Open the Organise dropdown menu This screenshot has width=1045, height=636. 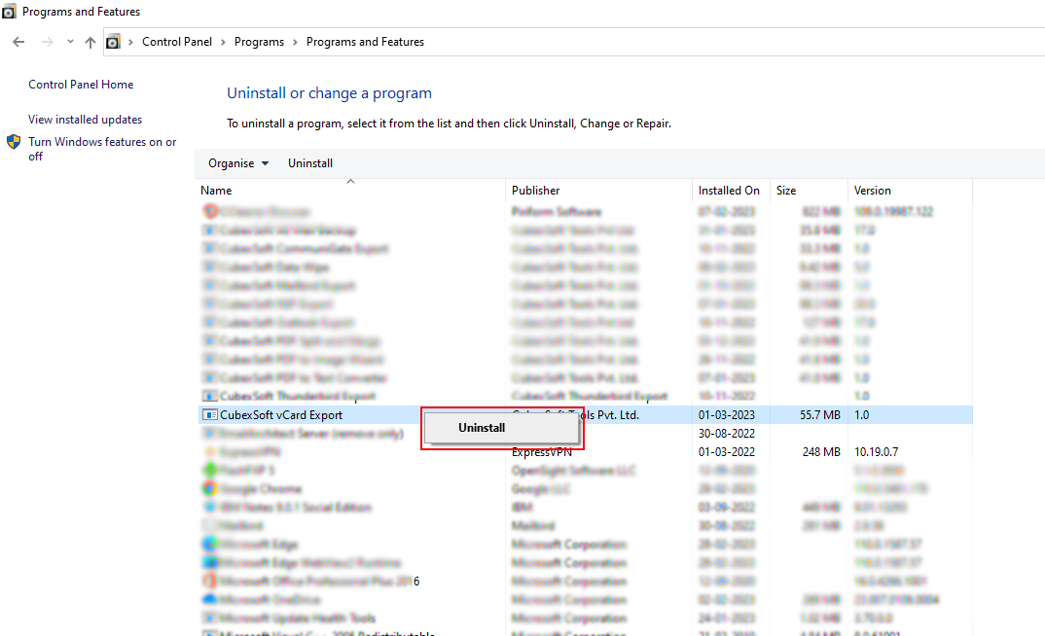[238, 163]
